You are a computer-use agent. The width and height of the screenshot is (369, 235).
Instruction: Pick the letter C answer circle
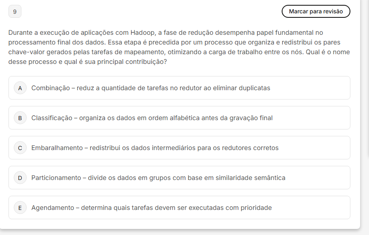coord(20,148)
